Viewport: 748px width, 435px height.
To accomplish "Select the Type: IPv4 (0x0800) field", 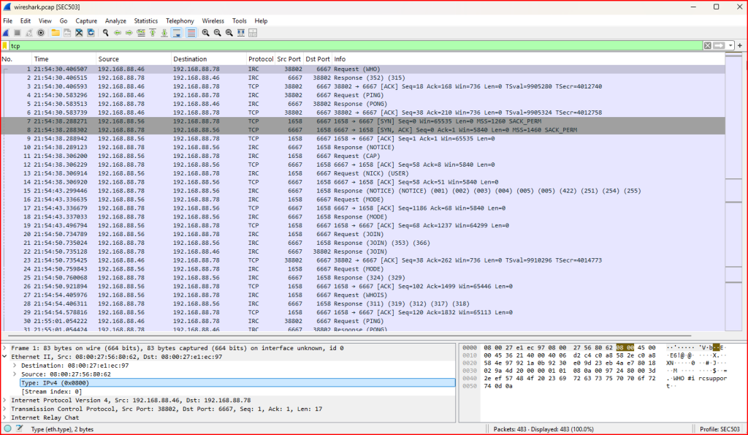I will click(237, 383).
